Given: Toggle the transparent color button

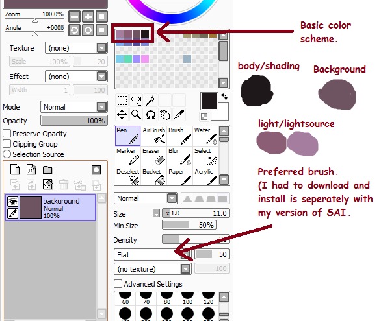Looking at the screenshot, I should (x=204, y=117).
